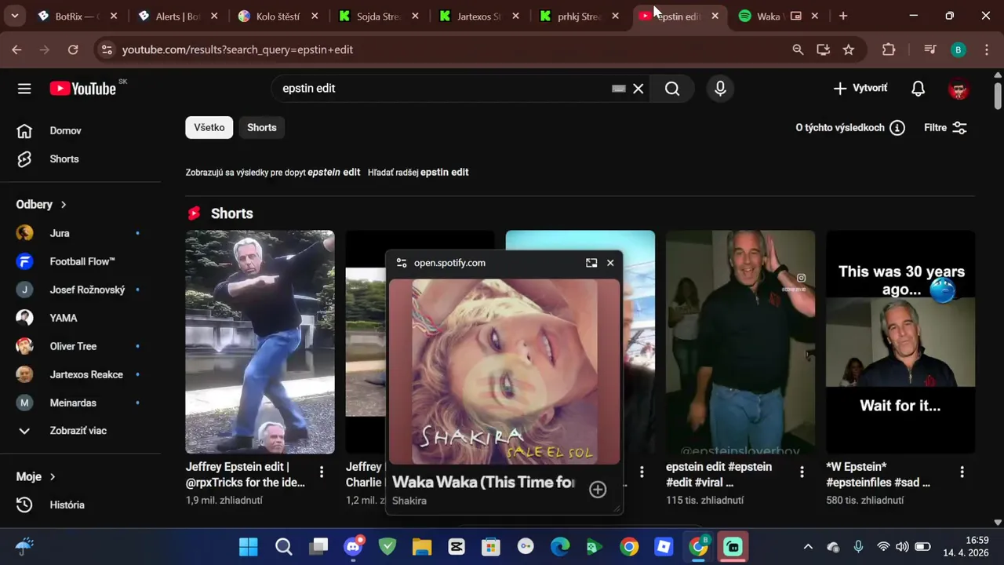Open options menu for '#edit #viral' short
The image size is (1004, 565).
(802, 472)
